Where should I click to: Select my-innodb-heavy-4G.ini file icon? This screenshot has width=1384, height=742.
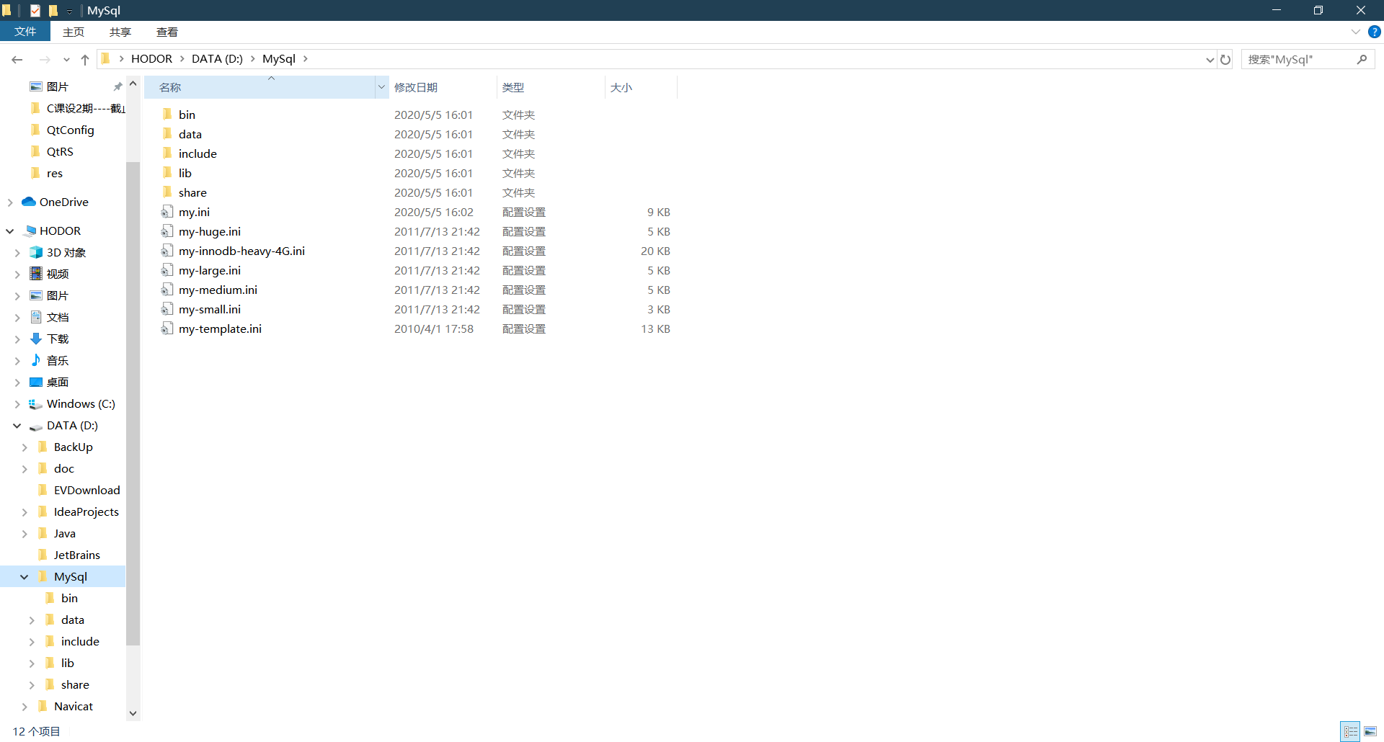point(167,251)
